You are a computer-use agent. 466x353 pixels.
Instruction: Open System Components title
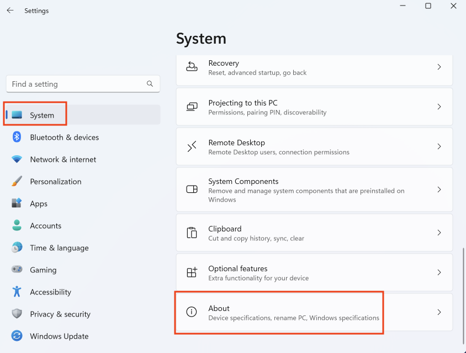point(243,181)
